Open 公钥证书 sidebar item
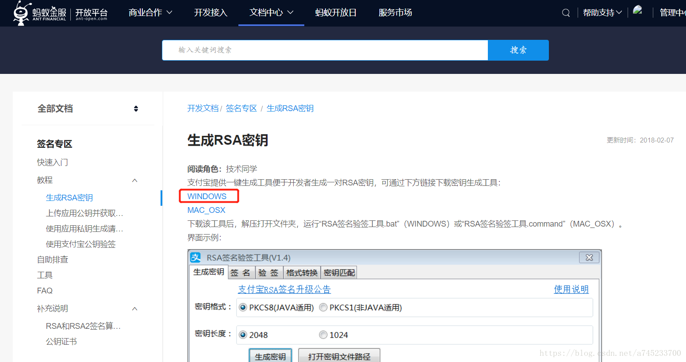The width and height of the screenshot is (686, 362). pos(61,342)
